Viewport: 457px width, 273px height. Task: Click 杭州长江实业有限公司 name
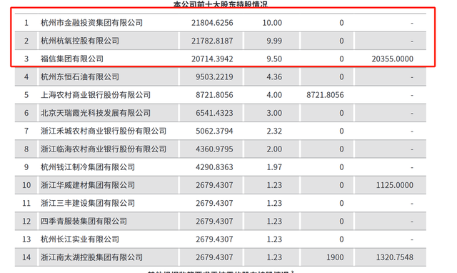click(80, 239)
